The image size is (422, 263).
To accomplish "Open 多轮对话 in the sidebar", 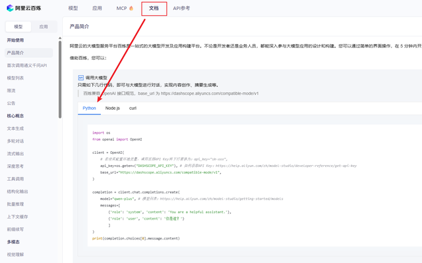I will click(x=15, y=141).
